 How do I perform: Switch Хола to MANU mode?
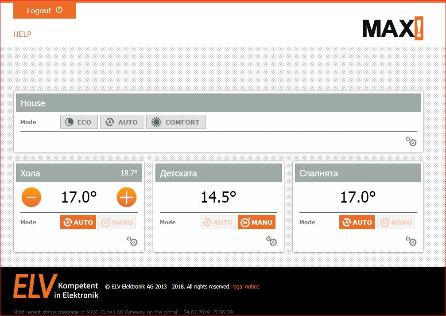coord(117,222)
